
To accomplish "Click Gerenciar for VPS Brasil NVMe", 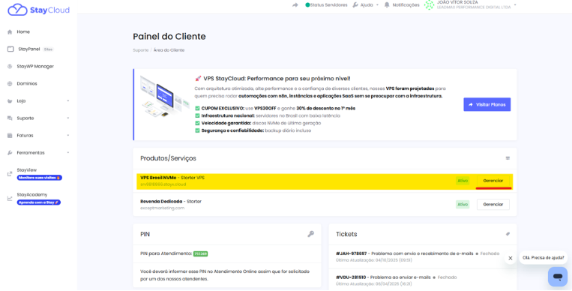I will pyautogui.click(x=493, y=181).
